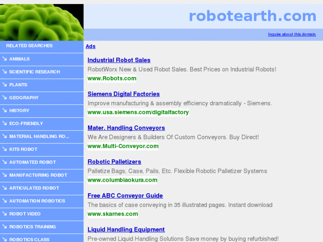This screenshot has height=242, width=323.
Task: Open the Liquid Handling Equipment ad
Action: pyautogui.click(x=126, y=230)
